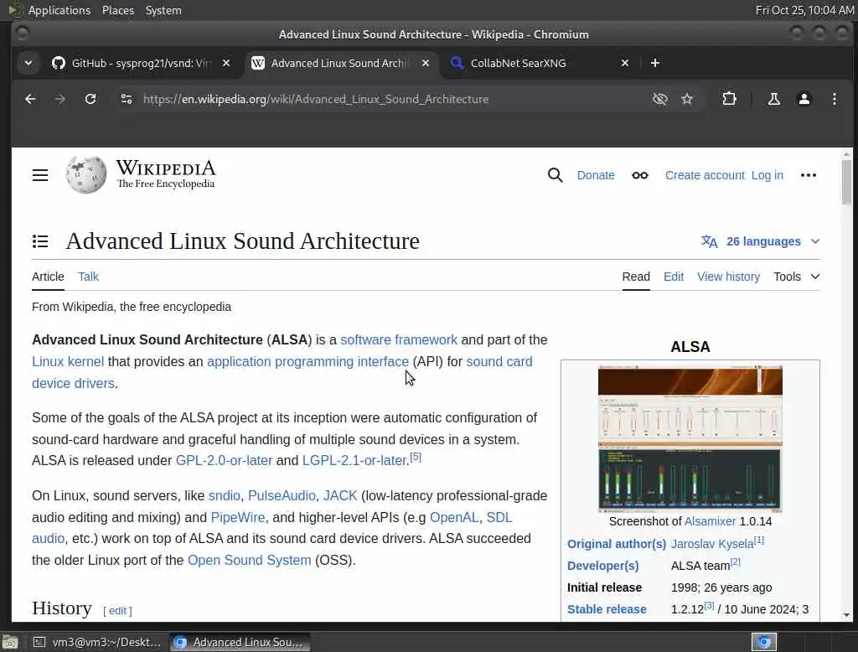The height and width of the screenshot is (652, 858).
Task: Open the PulseAudio link
Action: (x=282, y=495)
